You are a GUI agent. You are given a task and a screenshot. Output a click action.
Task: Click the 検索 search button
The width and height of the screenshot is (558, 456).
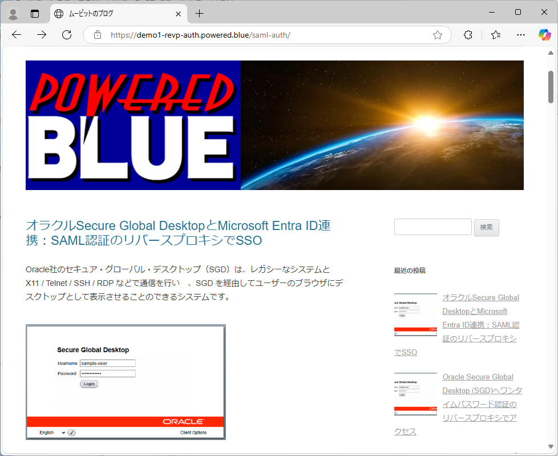pyautogui.click(x=487, y=227)
